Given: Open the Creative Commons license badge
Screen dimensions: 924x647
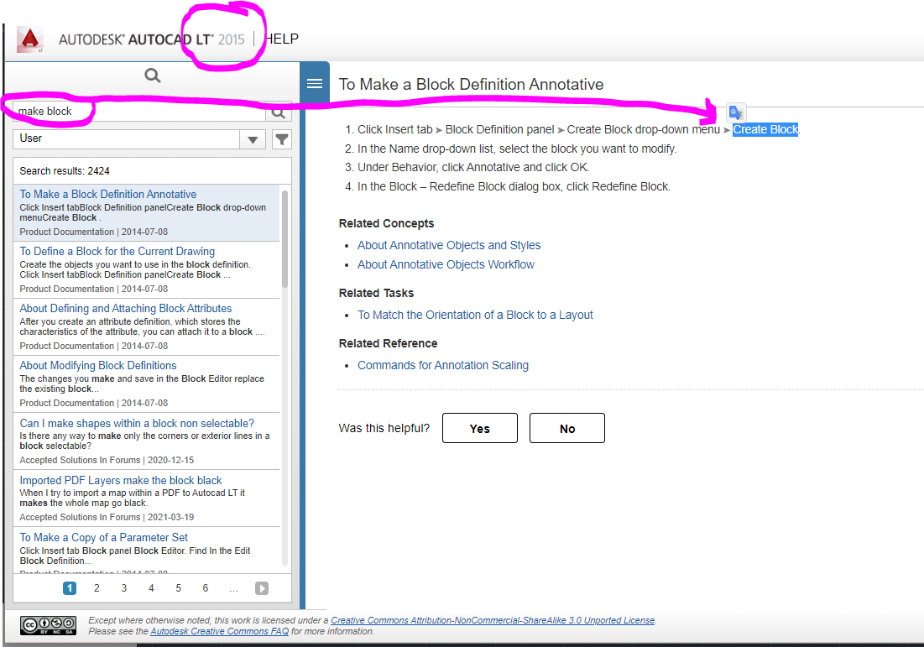Looking at the screenshot, I should click(x=49, y=625).
